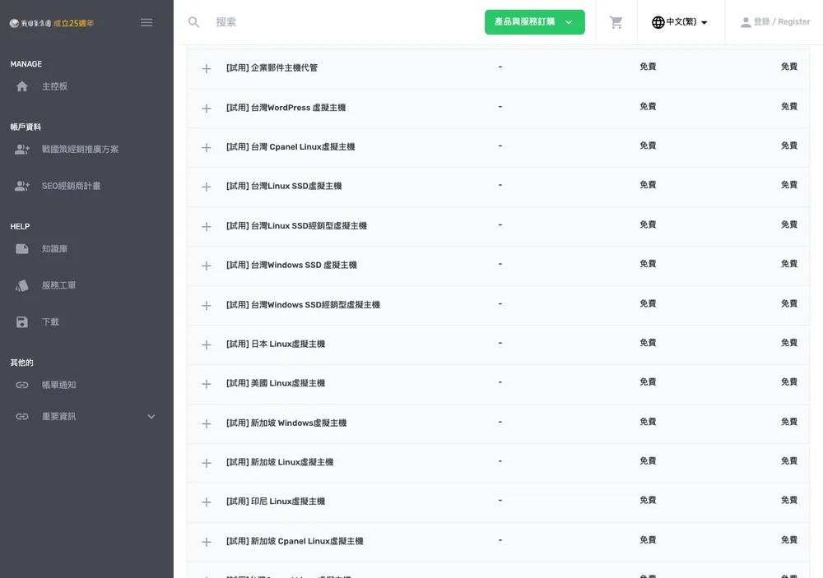Viewport: 823px width, 578px height.
Task: Open 帳單通知 billing notices
Action: 58,385
